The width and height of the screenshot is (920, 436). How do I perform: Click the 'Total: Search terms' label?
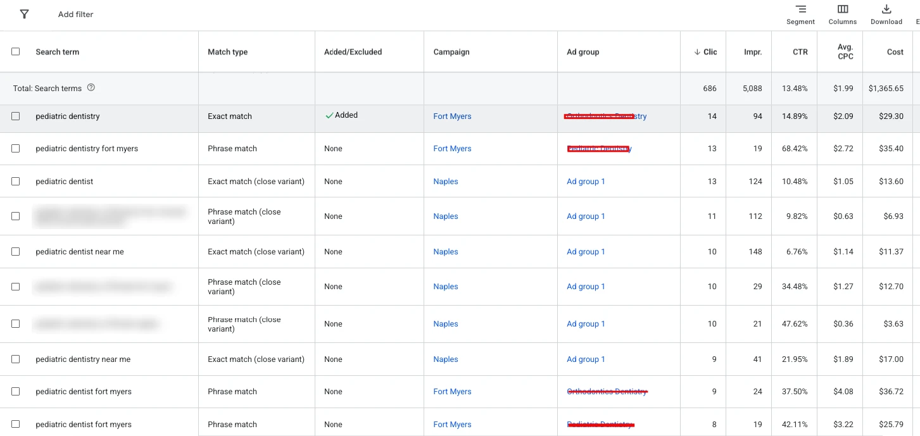click(47, 89)
